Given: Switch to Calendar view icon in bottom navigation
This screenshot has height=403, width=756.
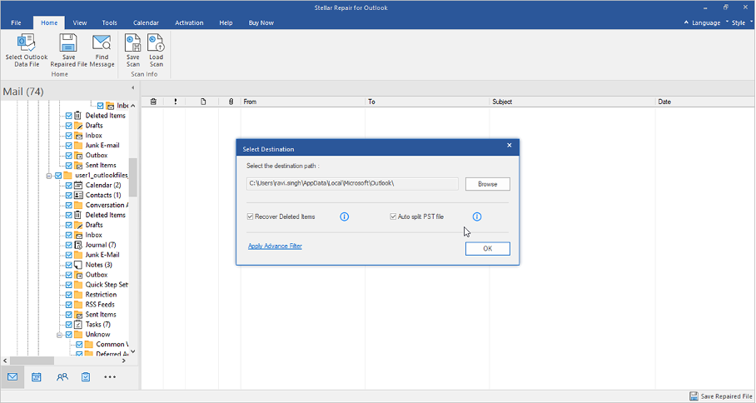Looking at the screenshot, I should pyautogui.click(x=37, y=377).
